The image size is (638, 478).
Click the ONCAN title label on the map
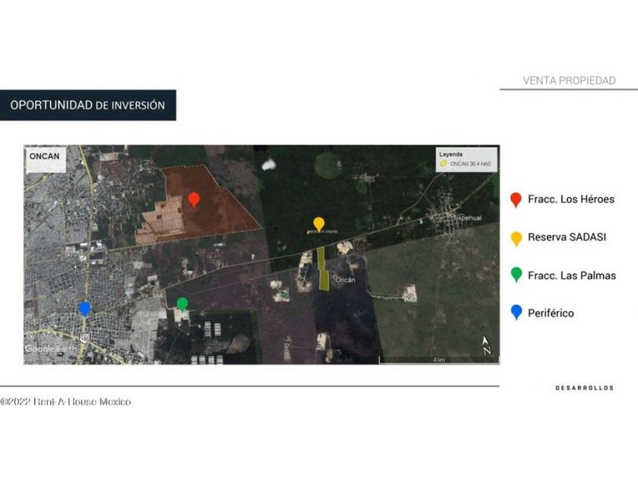[44, 156]
